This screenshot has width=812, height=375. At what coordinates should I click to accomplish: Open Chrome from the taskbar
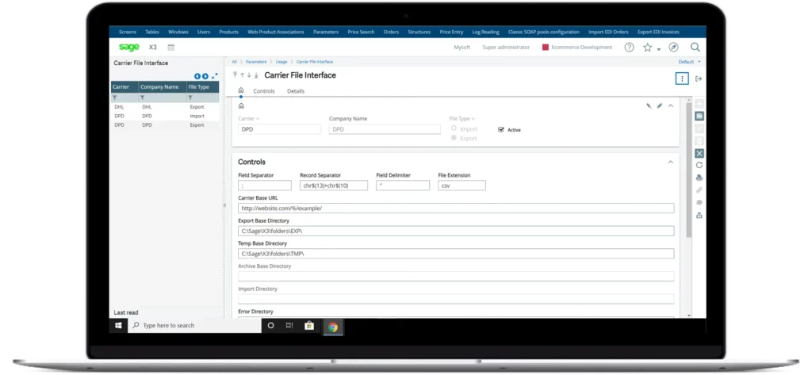pos(333,327)
